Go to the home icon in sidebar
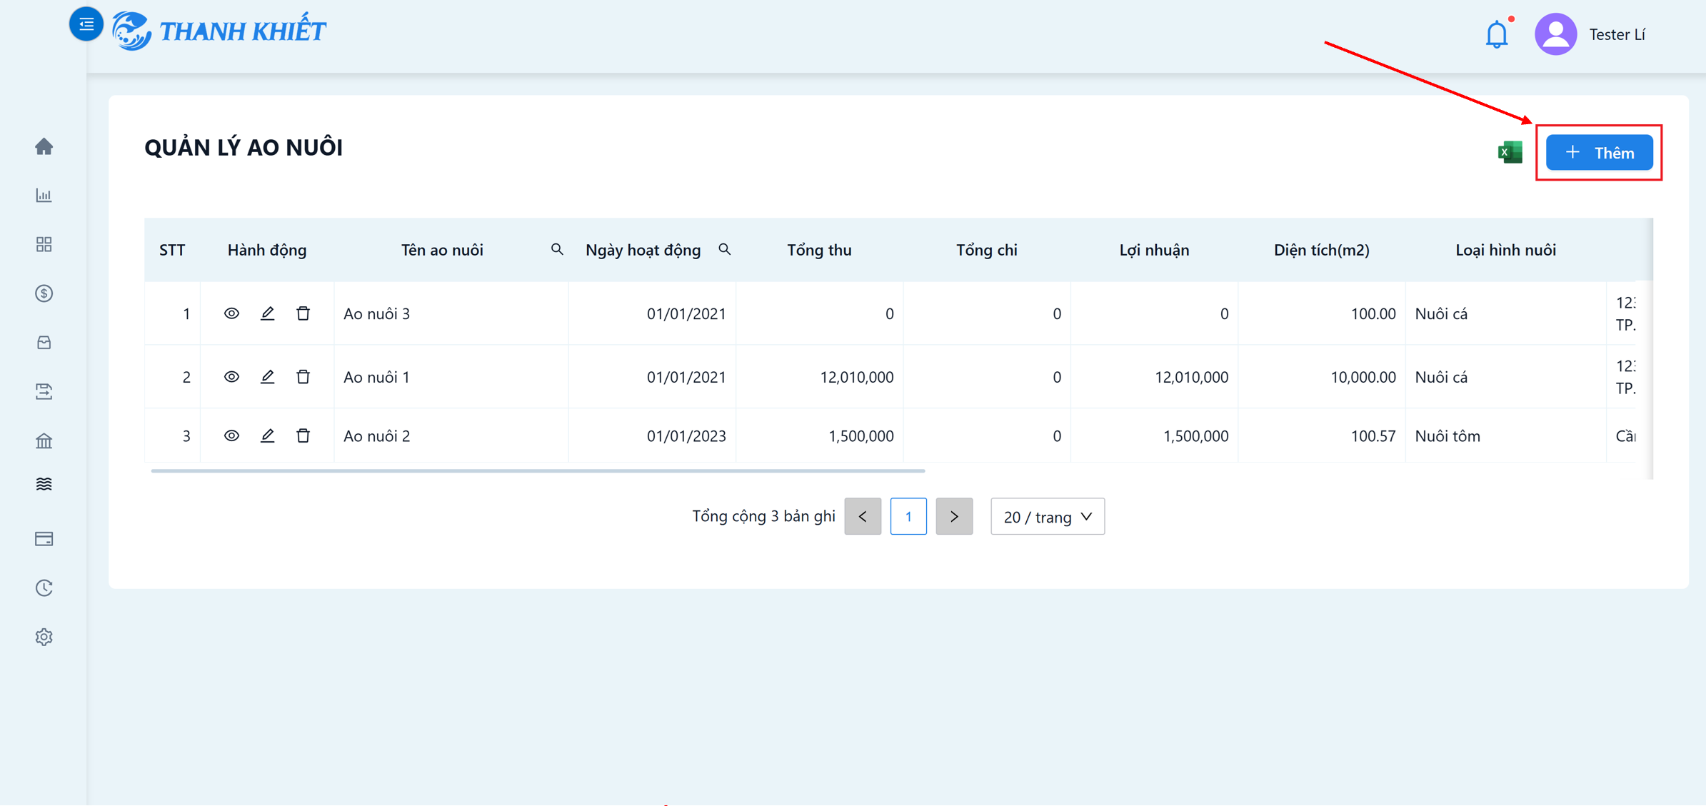This screenshot has height=806, width=1706. (44, 146)
